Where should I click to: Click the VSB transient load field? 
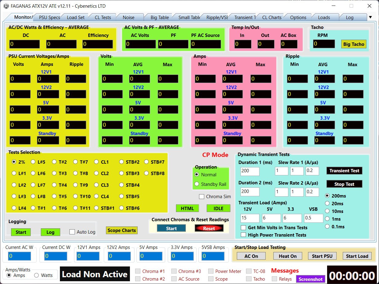[314, 218]
